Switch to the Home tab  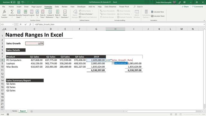[11, 6]
